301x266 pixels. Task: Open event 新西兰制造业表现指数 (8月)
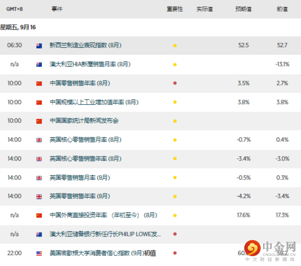[85, 45]
